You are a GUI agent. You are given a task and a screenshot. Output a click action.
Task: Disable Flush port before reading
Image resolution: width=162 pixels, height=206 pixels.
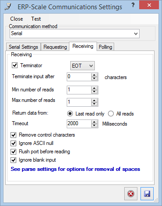pyautogui.click(x=13, y=152)
